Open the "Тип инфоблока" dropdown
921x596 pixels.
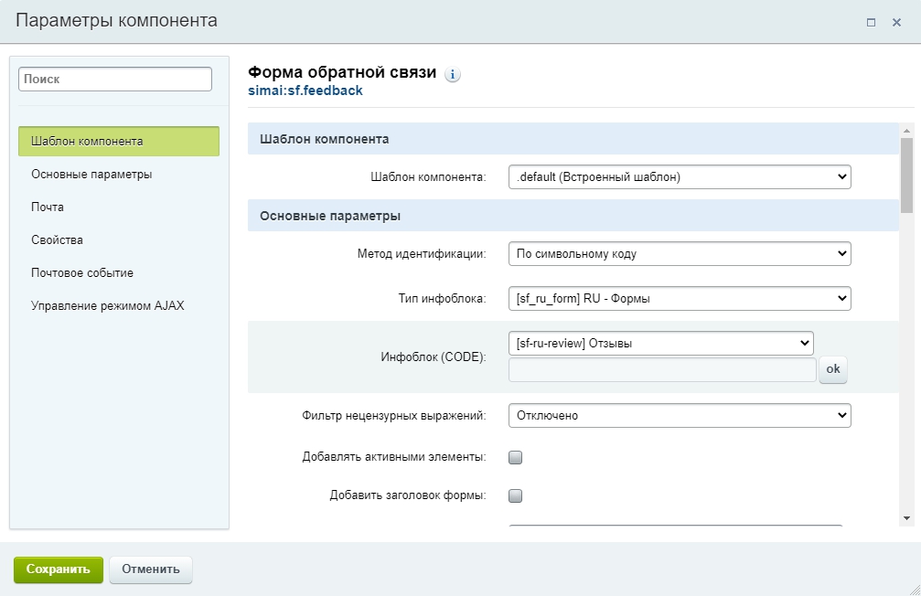tap(679, 299)
